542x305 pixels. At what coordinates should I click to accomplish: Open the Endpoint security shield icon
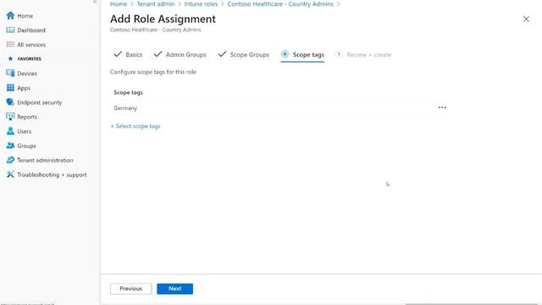(x=10, y=103)
